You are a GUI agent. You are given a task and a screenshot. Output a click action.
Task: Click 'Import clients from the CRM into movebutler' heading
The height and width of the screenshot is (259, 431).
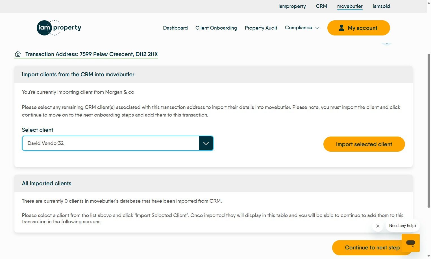click(x=78, y=74)
